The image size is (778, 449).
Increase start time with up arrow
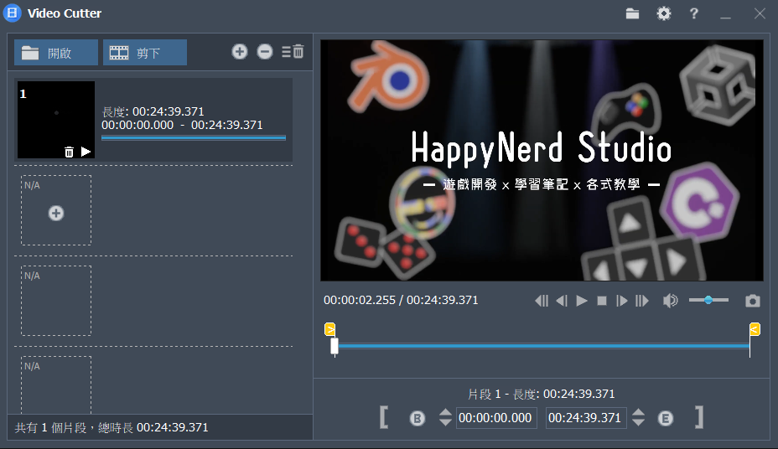(445, 412)
